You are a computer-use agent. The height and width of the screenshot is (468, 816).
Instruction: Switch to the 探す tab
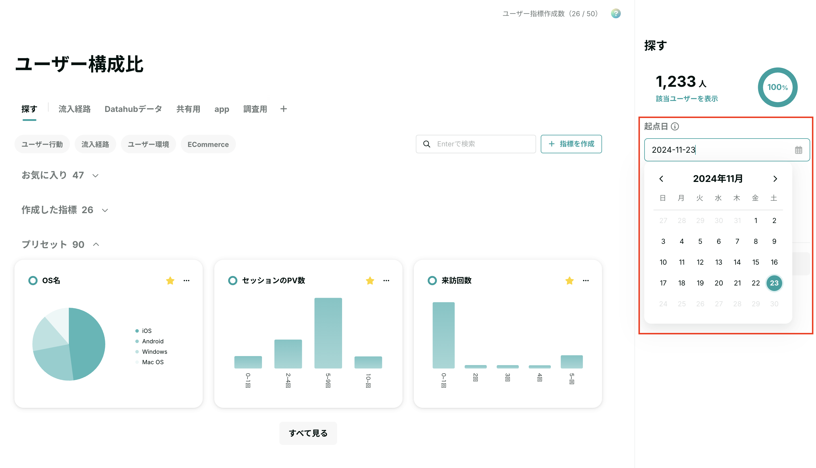(29, 109)
